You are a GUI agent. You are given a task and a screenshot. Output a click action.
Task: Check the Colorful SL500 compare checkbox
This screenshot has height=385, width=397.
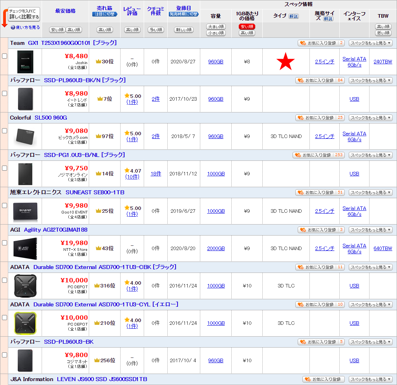[5, 131]
